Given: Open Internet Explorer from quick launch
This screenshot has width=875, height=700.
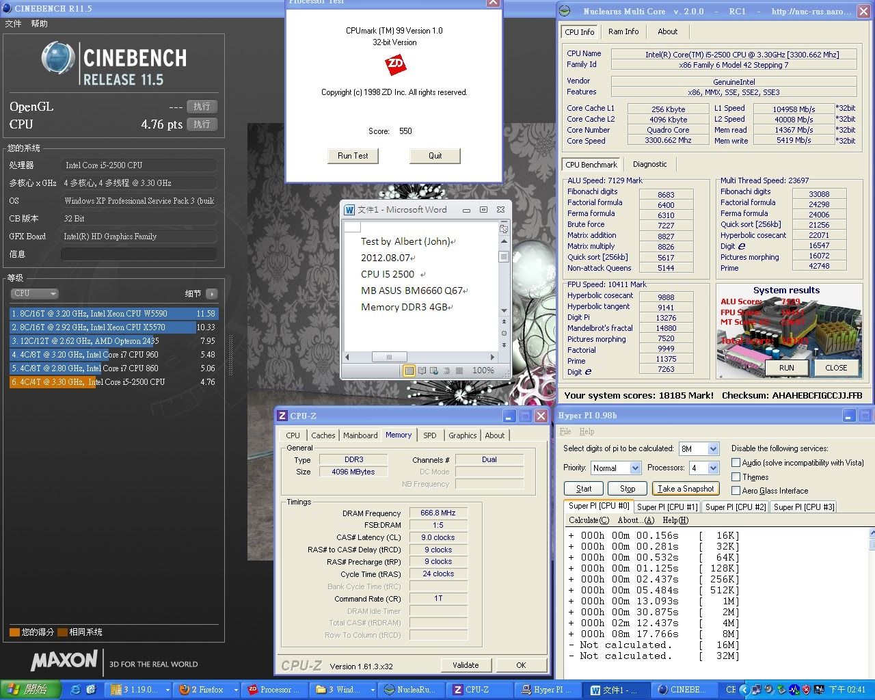Looking at the screenshot, I should 75,690.
